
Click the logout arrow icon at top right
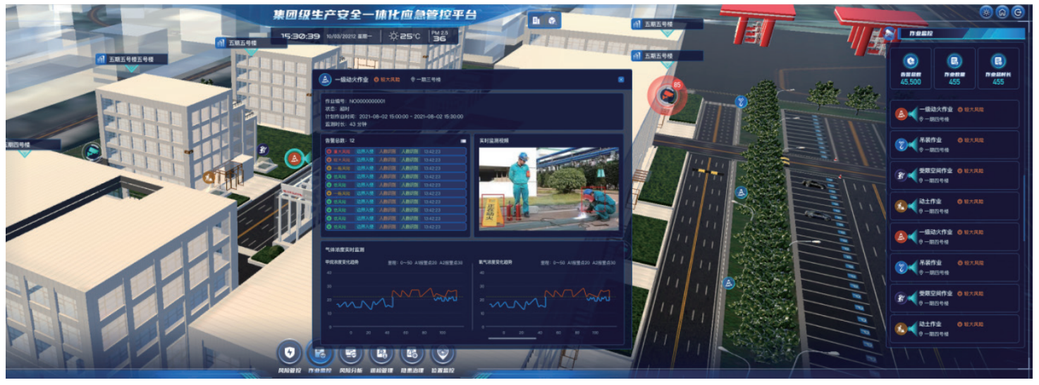1017,12
